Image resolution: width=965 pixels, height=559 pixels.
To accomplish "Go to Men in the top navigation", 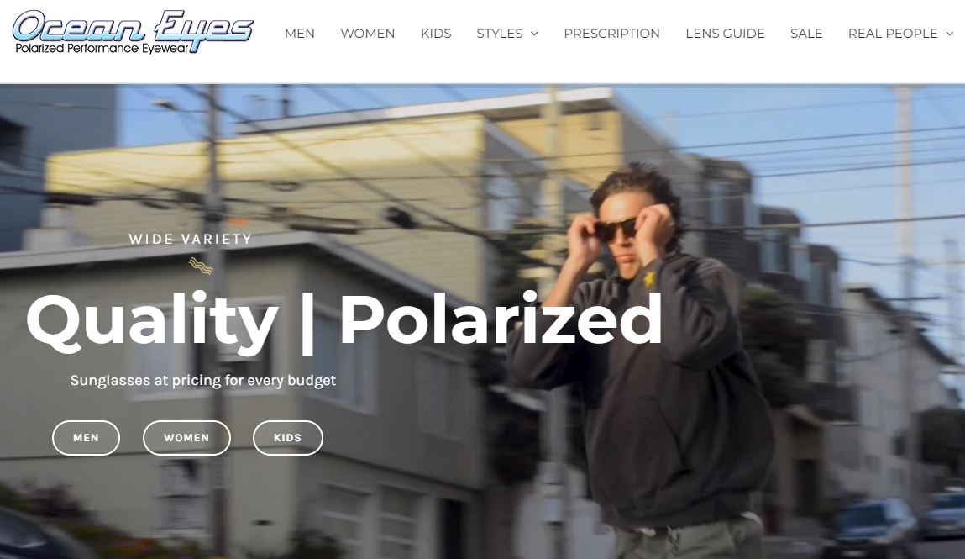I will pyautogui.click(x=300, y=34).
